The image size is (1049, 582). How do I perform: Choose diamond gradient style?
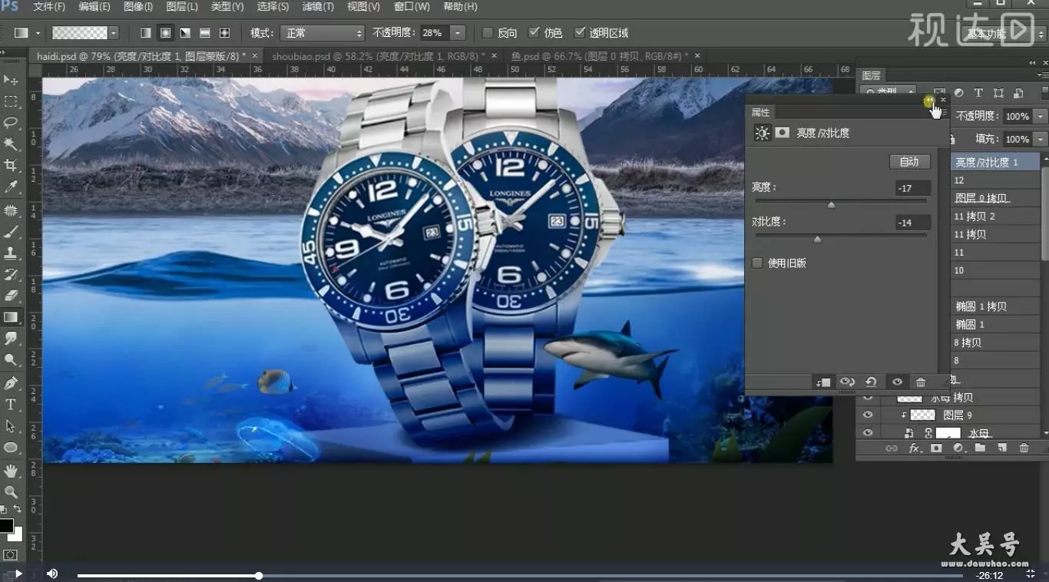click(224, 33)
